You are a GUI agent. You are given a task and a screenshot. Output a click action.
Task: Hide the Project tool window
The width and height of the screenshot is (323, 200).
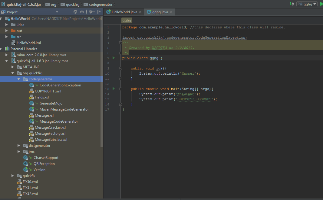tap(99, 12)
